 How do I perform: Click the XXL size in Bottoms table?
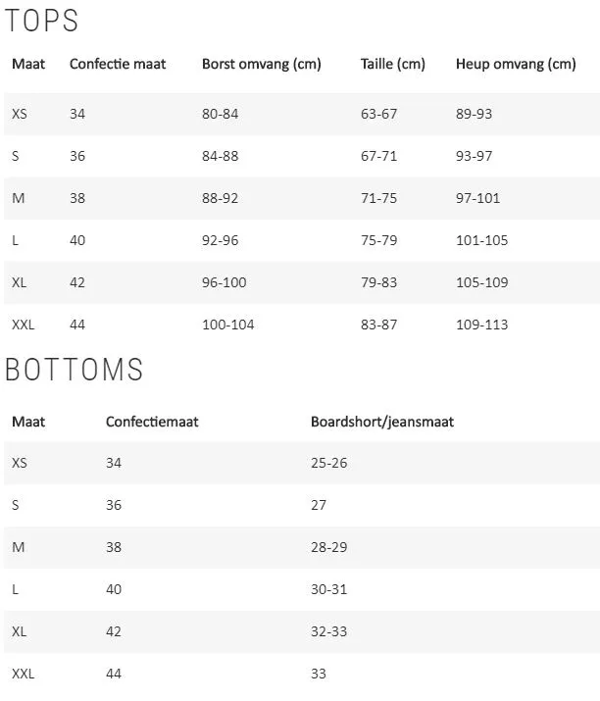pos(23,674)
